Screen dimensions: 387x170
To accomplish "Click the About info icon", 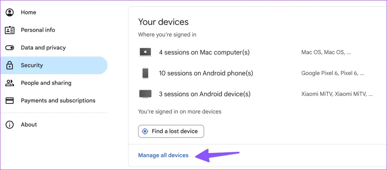I will click(x=10, y=125).
